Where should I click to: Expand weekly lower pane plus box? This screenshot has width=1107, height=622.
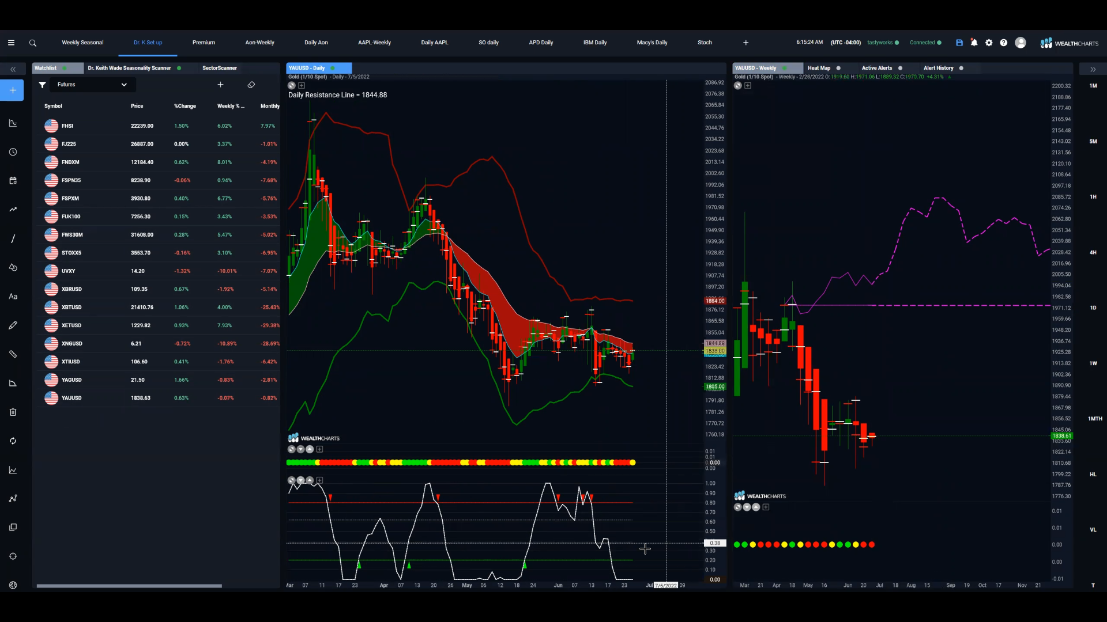pos(766,507)
